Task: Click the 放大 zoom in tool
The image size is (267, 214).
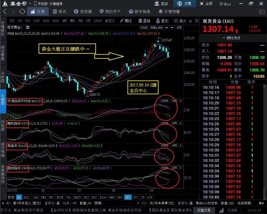Action: 180,21
